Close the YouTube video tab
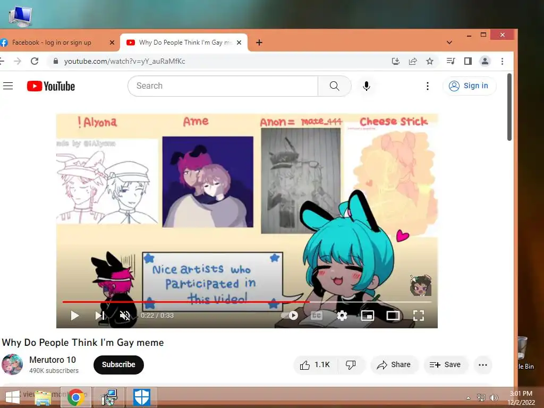 (x=239, y=42)
